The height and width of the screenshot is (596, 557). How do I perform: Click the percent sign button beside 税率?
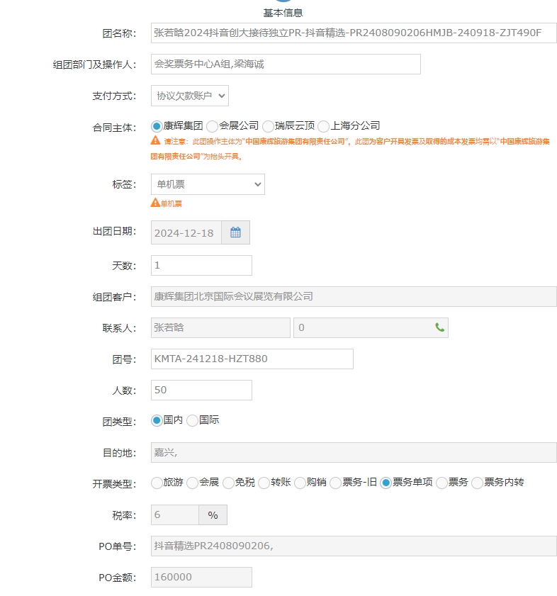pos(213,515)
